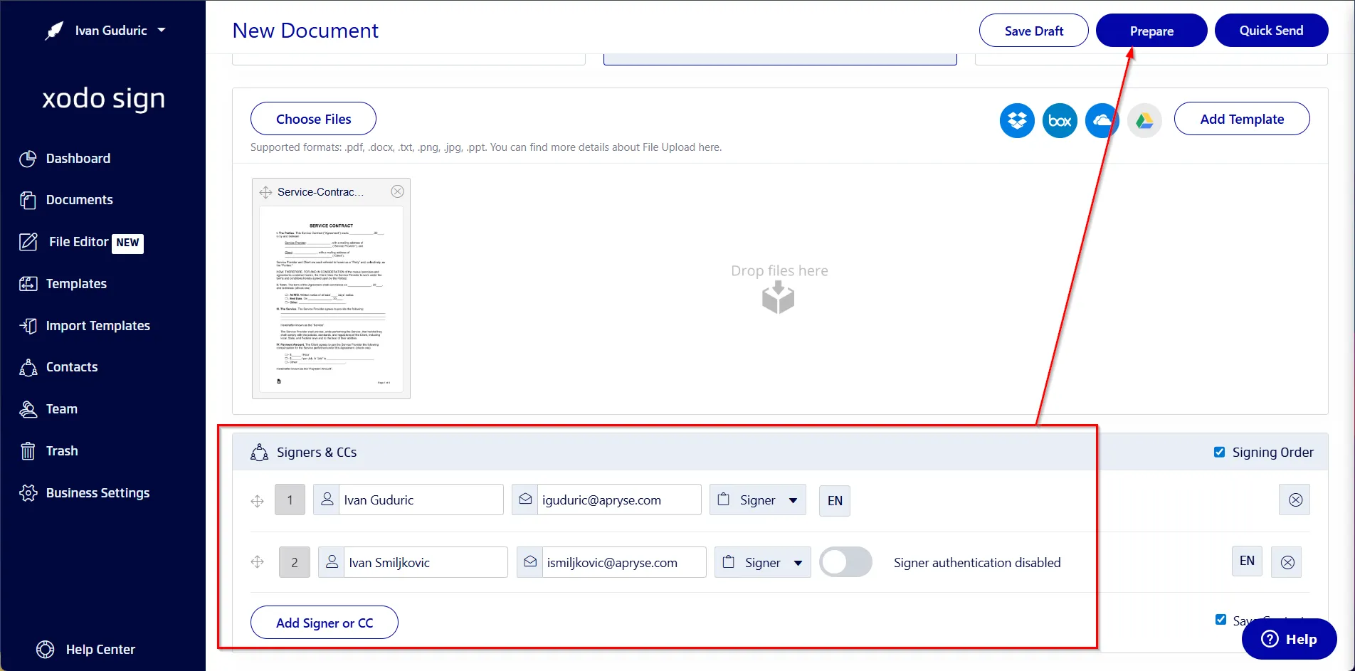This screenshot has width=1355, height=671.
Task: Open the Service Contract document thumbnail
Action: [331, 299]
